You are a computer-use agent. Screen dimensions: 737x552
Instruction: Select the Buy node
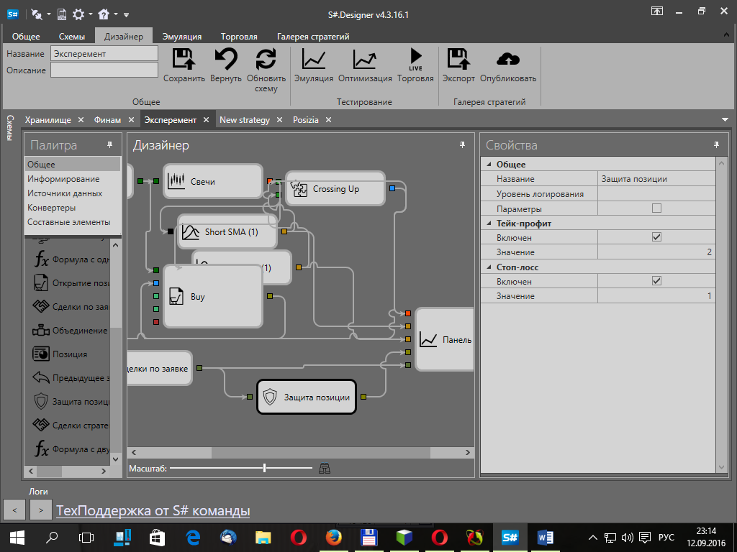pyautogui.click(x=212, y=297)
